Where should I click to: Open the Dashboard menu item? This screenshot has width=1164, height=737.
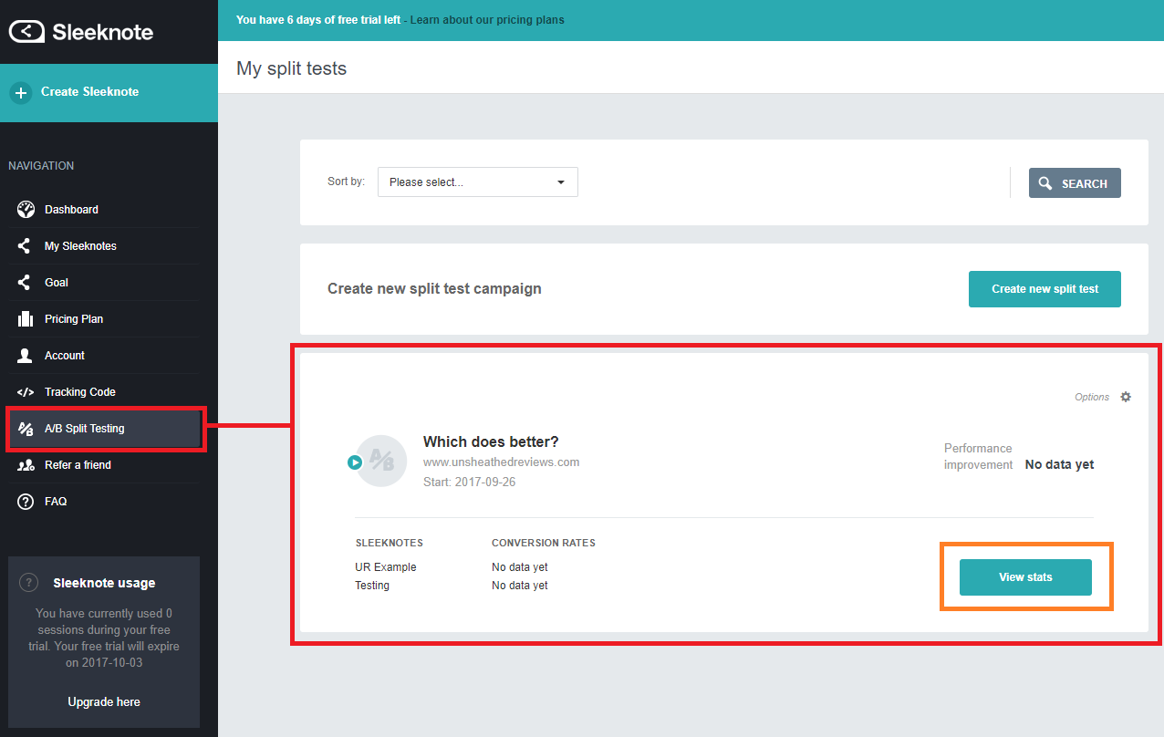tap(103, 210)
